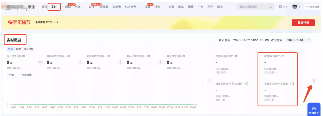
Task: Show help for 今日成交金额
Action: coord(24,56)
